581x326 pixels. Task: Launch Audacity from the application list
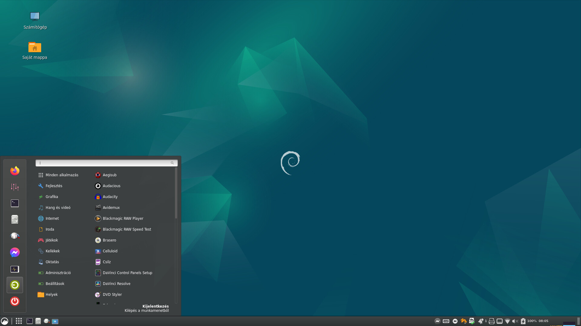110,197
